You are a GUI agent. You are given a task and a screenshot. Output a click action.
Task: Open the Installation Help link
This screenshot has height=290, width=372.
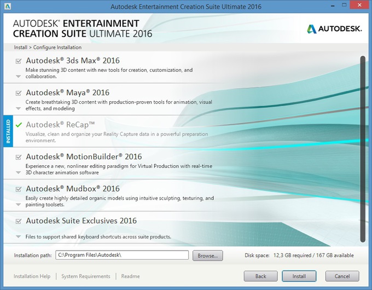click(x=32, y=276)
